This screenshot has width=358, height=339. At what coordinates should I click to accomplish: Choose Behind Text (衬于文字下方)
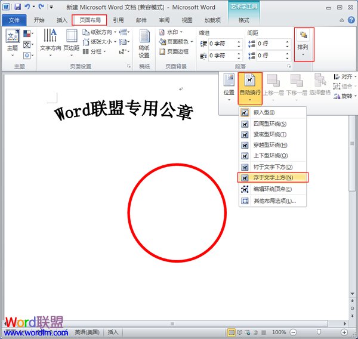(x=273, y=167)
